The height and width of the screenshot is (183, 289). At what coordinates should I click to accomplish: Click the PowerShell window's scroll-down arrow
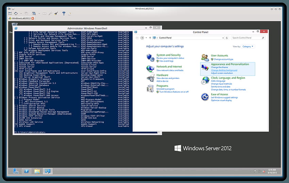point(159,132)
